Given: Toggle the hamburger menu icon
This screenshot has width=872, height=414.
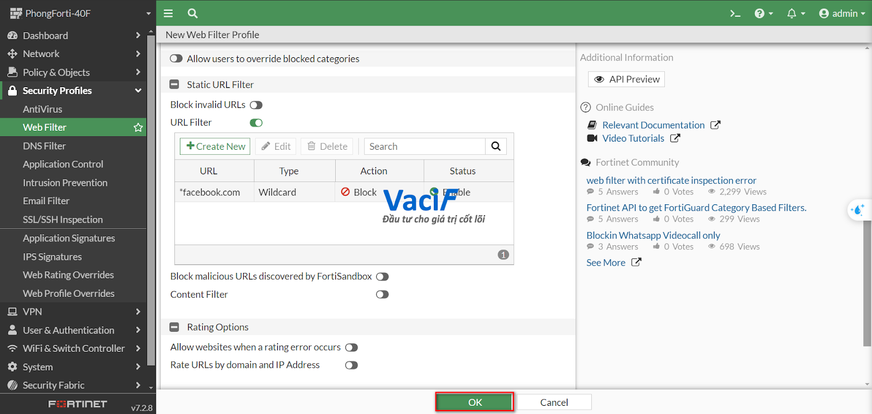Looking at the screenshot, I should click(168, 14).
